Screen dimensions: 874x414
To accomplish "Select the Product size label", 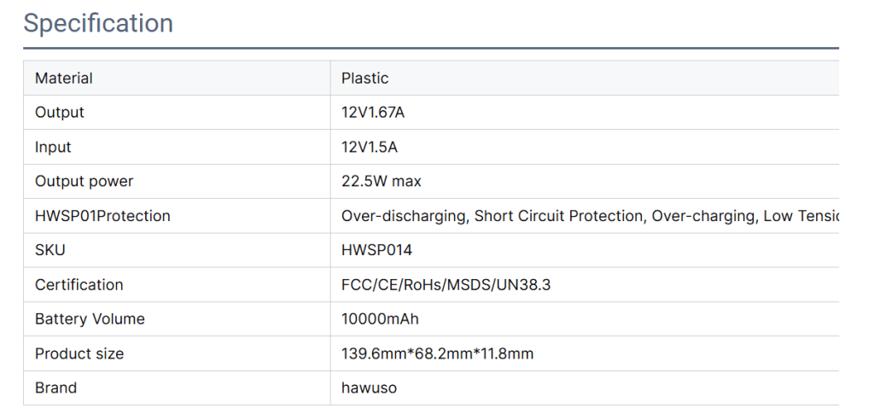I will pos(79,354).
